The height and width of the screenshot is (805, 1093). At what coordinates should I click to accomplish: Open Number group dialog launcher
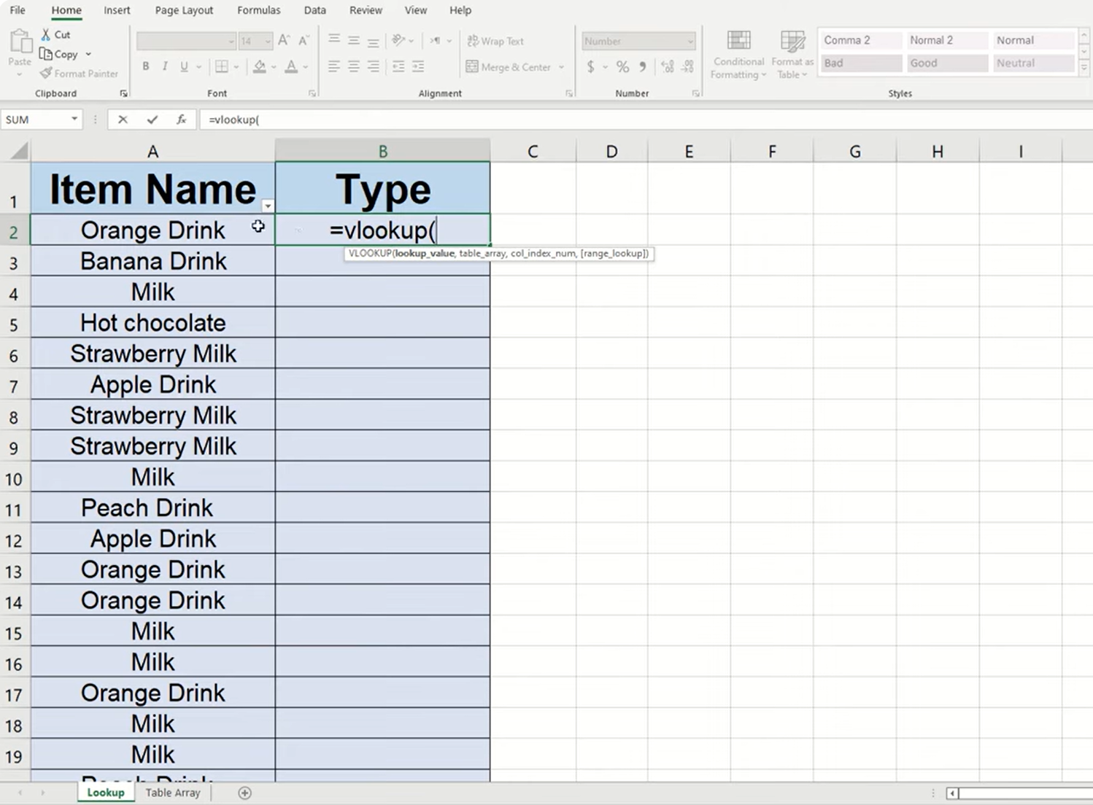695,93
